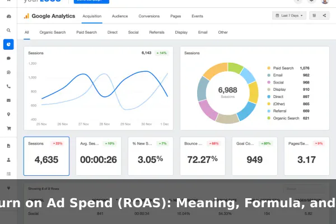Screen dimensions: 336x224
Task: Switch to the Acquisition tab
Action: tap(92, 16)
